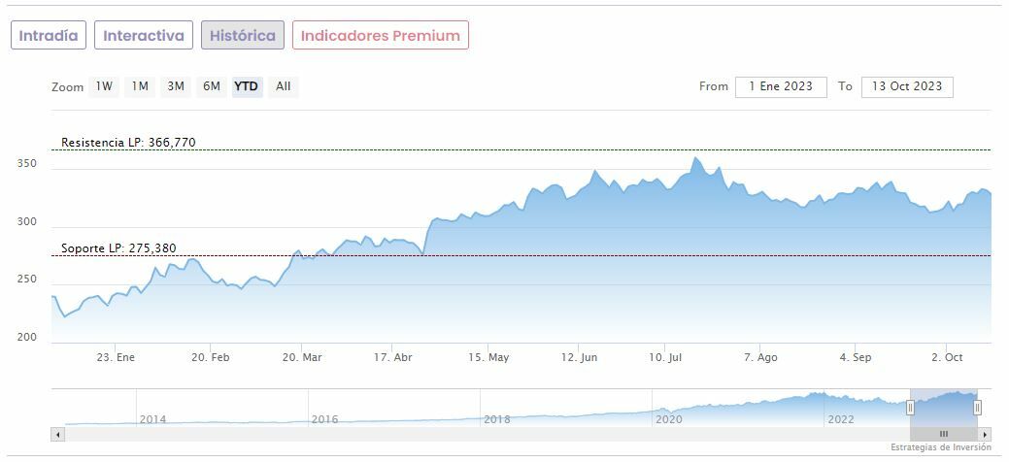Image resolution: width=1009 pixels, height=462 pixels.
Task: Switch to the Intradía tab
Action: (49, 36)
